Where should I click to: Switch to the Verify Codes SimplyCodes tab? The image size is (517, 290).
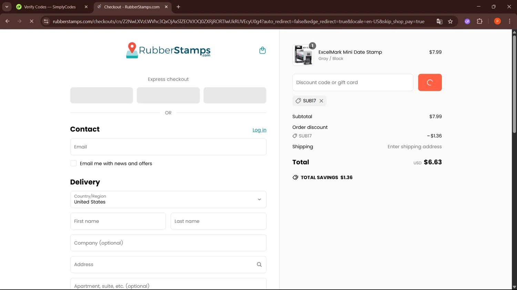(50, 7)
